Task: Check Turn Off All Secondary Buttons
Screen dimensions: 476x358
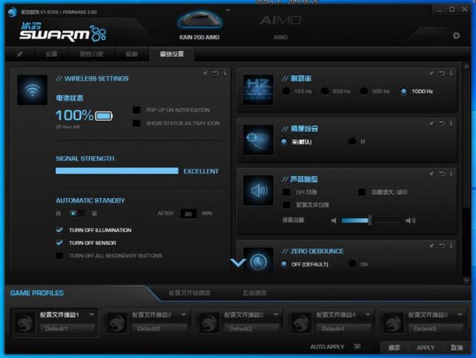Action: tap(60, 256)
